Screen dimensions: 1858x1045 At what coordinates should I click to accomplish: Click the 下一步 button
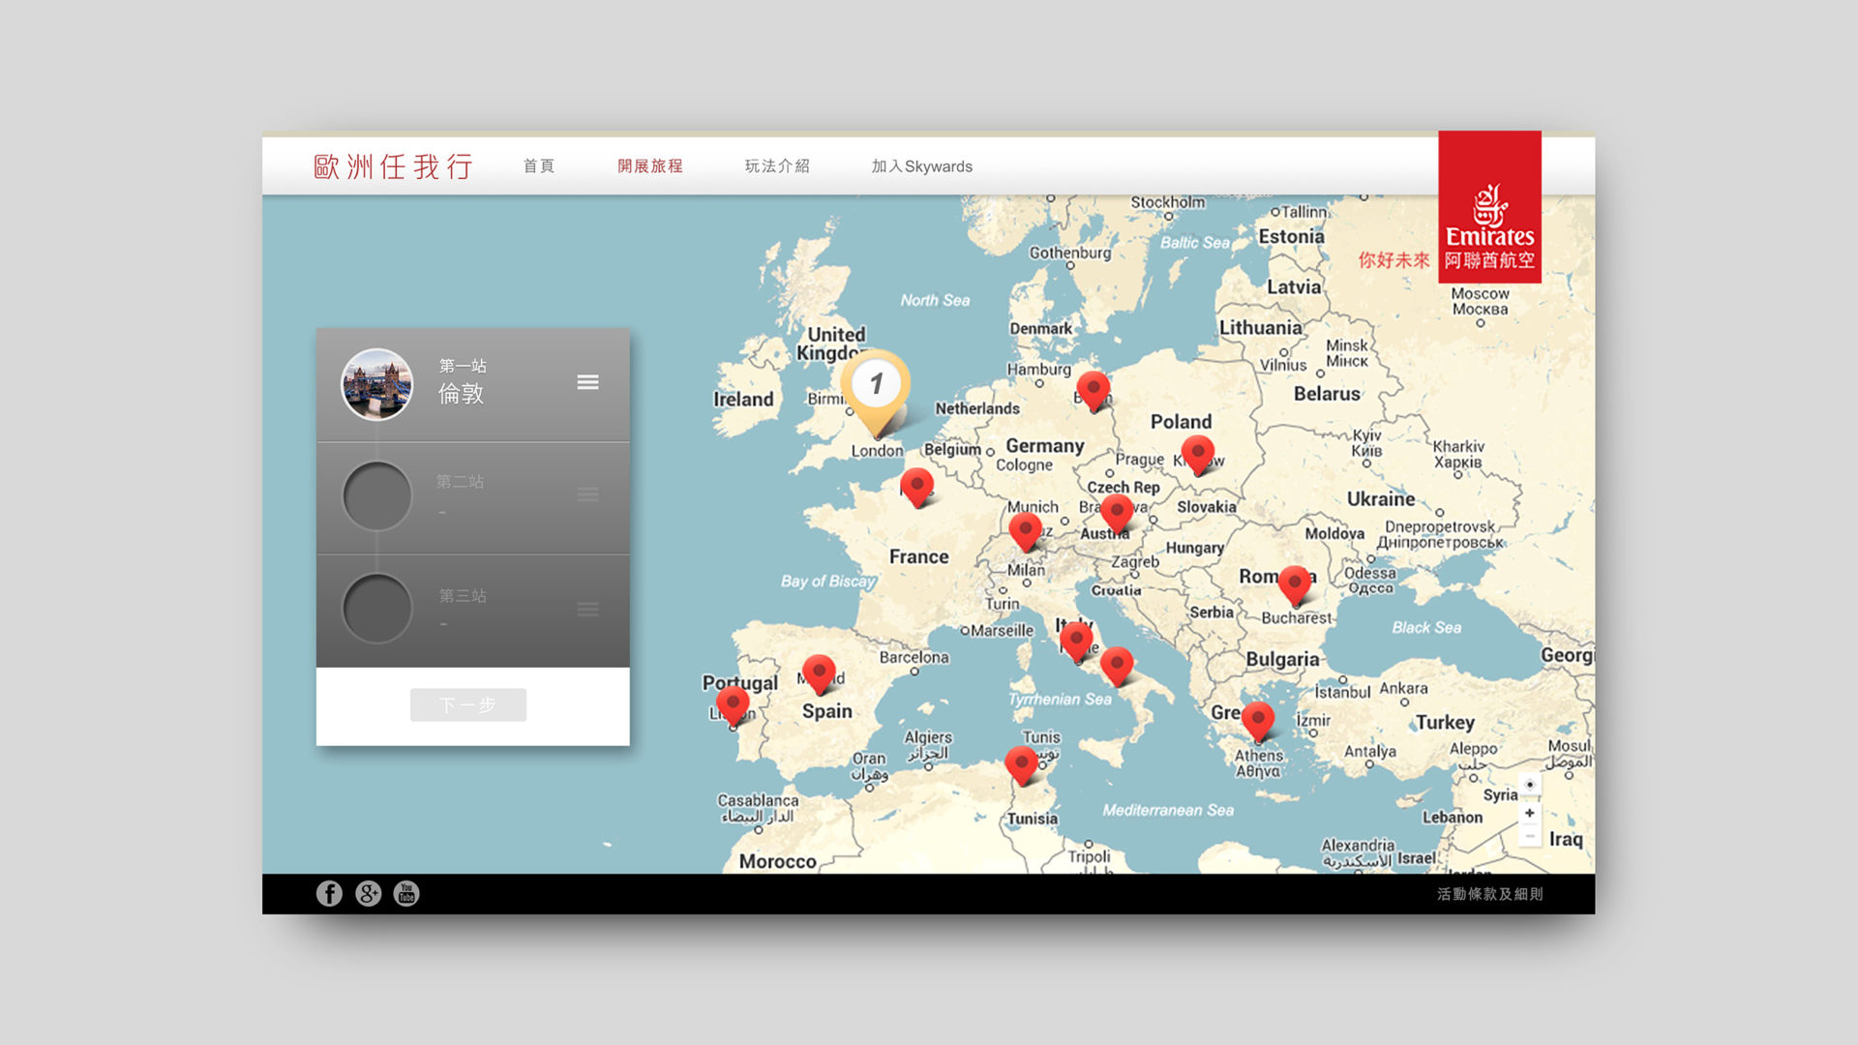468,705
